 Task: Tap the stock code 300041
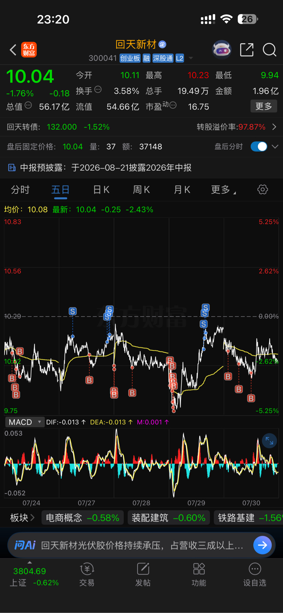coord(102,58)
